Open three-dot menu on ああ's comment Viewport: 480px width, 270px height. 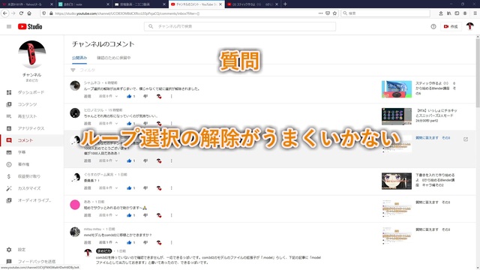[x=172, y=215]
